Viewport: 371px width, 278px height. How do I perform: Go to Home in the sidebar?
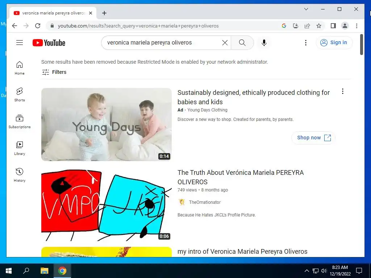[x=20, y=68]
